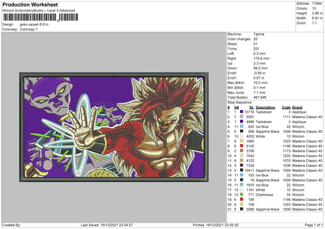The image size is (325, 229).
Task: Click code '1173' in stop row 9
Action: pos(287,151)
